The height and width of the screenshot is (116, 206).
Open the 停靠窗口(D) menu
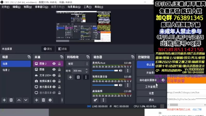(41, 7)
